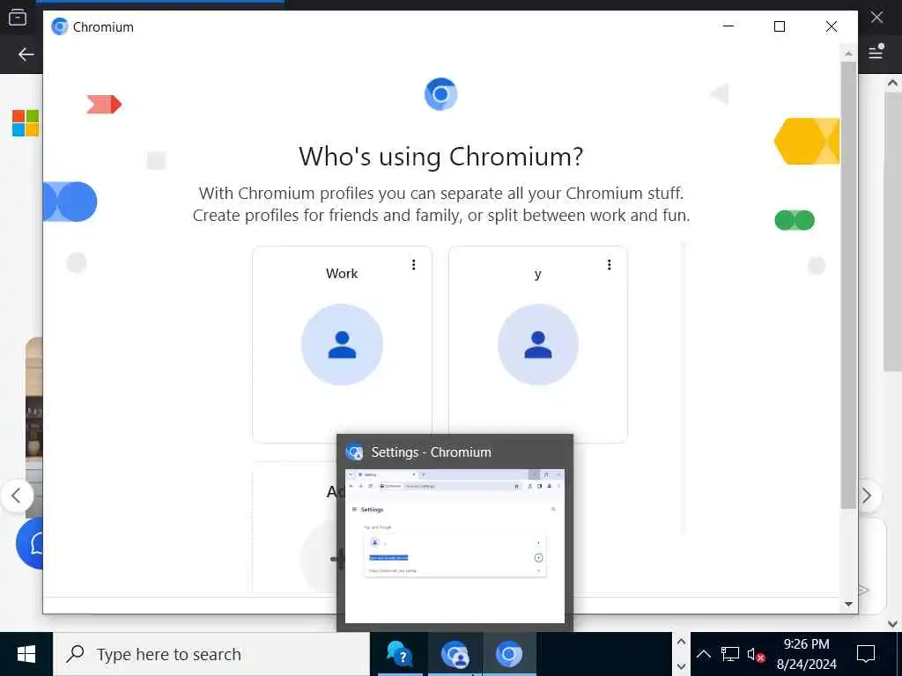Viewport: 902px width, 676px height.
Task: Open more options for Work profile
Action: [x=414, y=264]
